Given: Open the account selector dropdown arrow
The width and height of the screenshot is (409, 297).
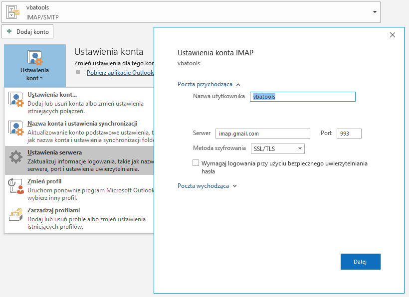Looking at the screenshot, I should click(375, 12).
